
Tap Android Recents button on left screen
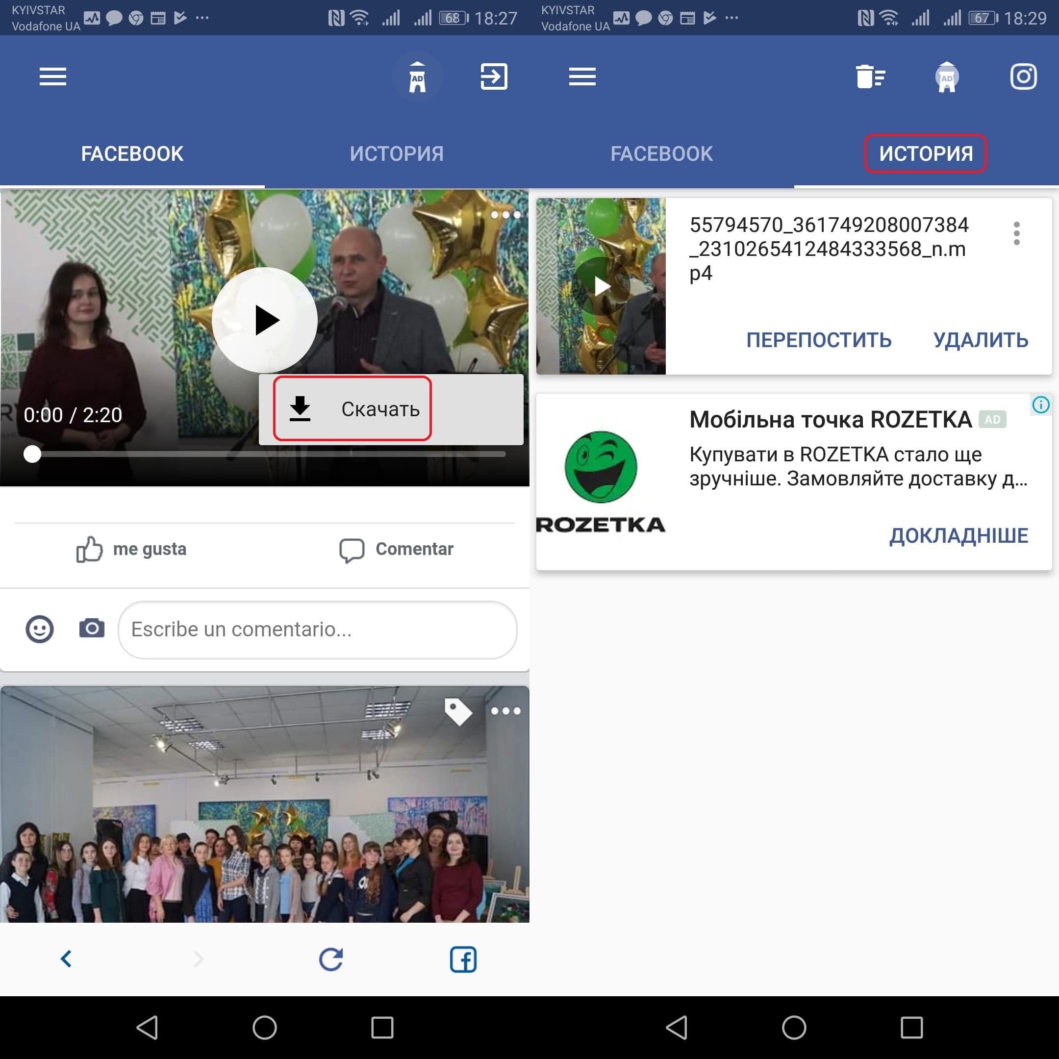click(382, 1028)
